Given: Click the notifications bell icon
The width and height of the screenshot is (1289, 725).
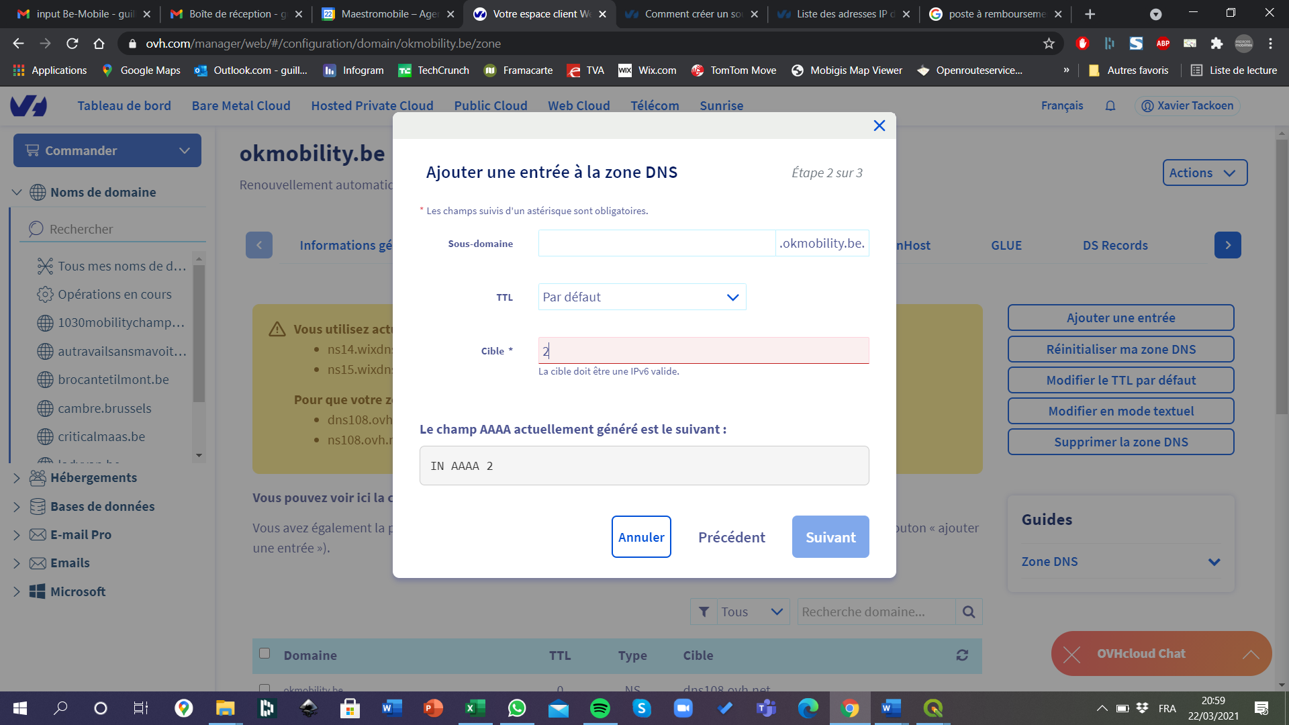Looking at the screenshot, I should [x=1110, y=106].
